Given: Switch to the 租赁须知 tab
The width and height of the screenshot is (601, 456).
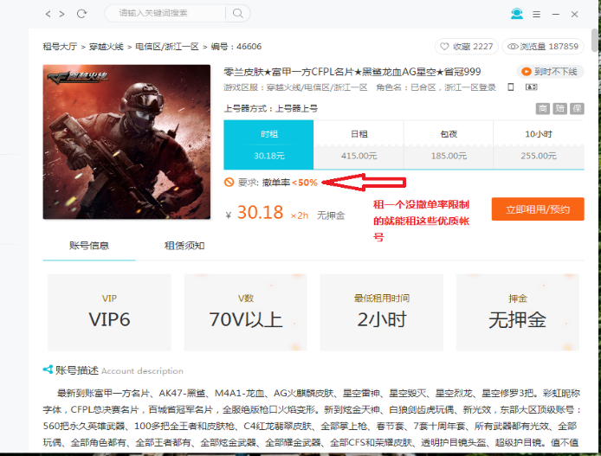Looking at the screenshot, I should pos(184,246).
